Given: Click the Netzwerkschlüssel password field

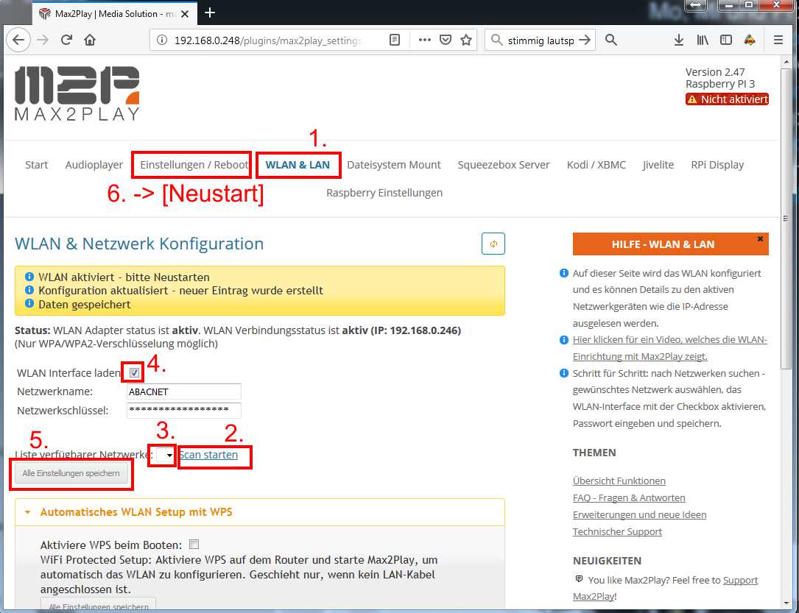Looking at the screenshot, I should click(183, 411).
